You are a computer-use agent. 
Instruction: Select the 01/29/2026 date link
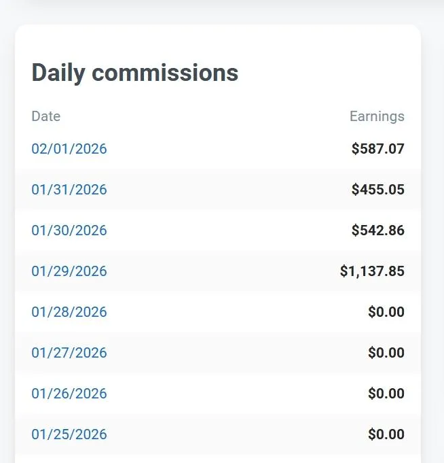tap(69, 271)
